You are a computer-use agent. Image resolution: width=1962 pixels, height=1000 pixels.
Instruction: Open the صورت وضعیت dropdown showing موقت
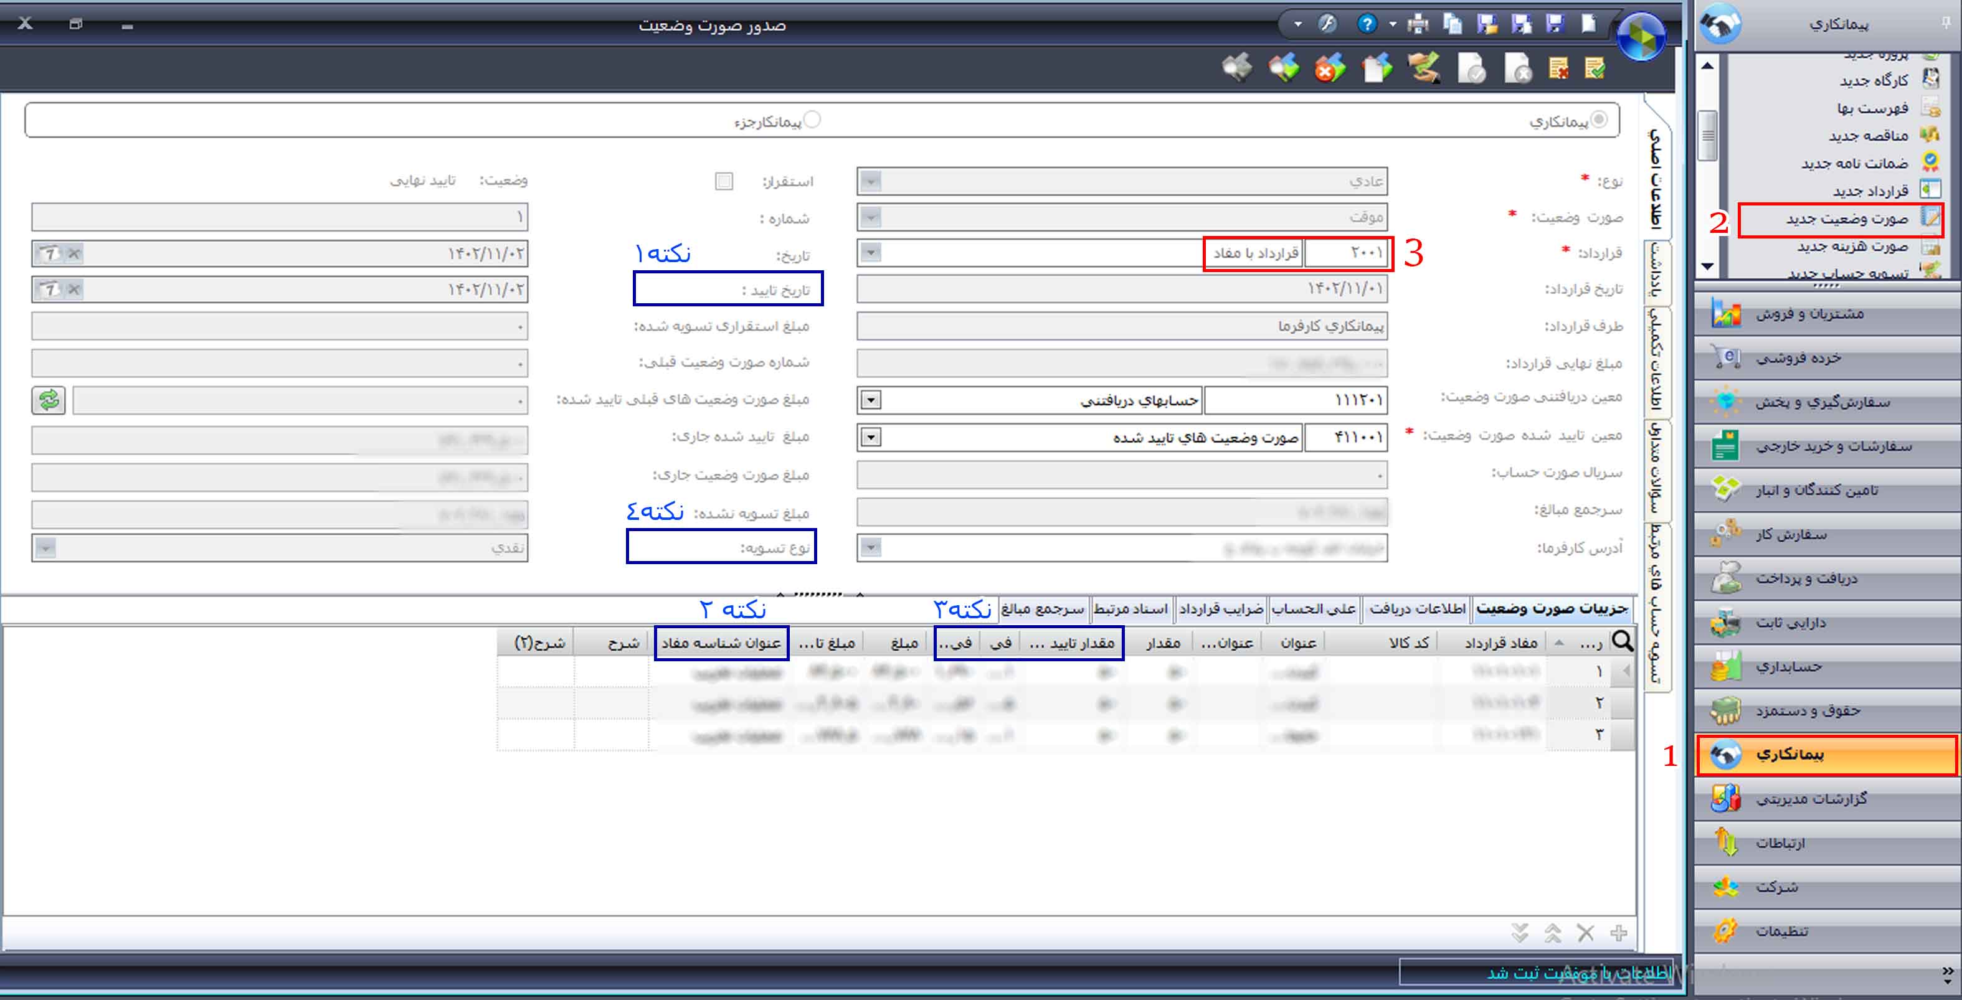(871, 218)
